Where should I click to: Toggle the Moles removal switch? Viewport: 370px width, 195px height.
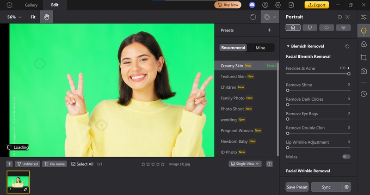click(346, 157)
